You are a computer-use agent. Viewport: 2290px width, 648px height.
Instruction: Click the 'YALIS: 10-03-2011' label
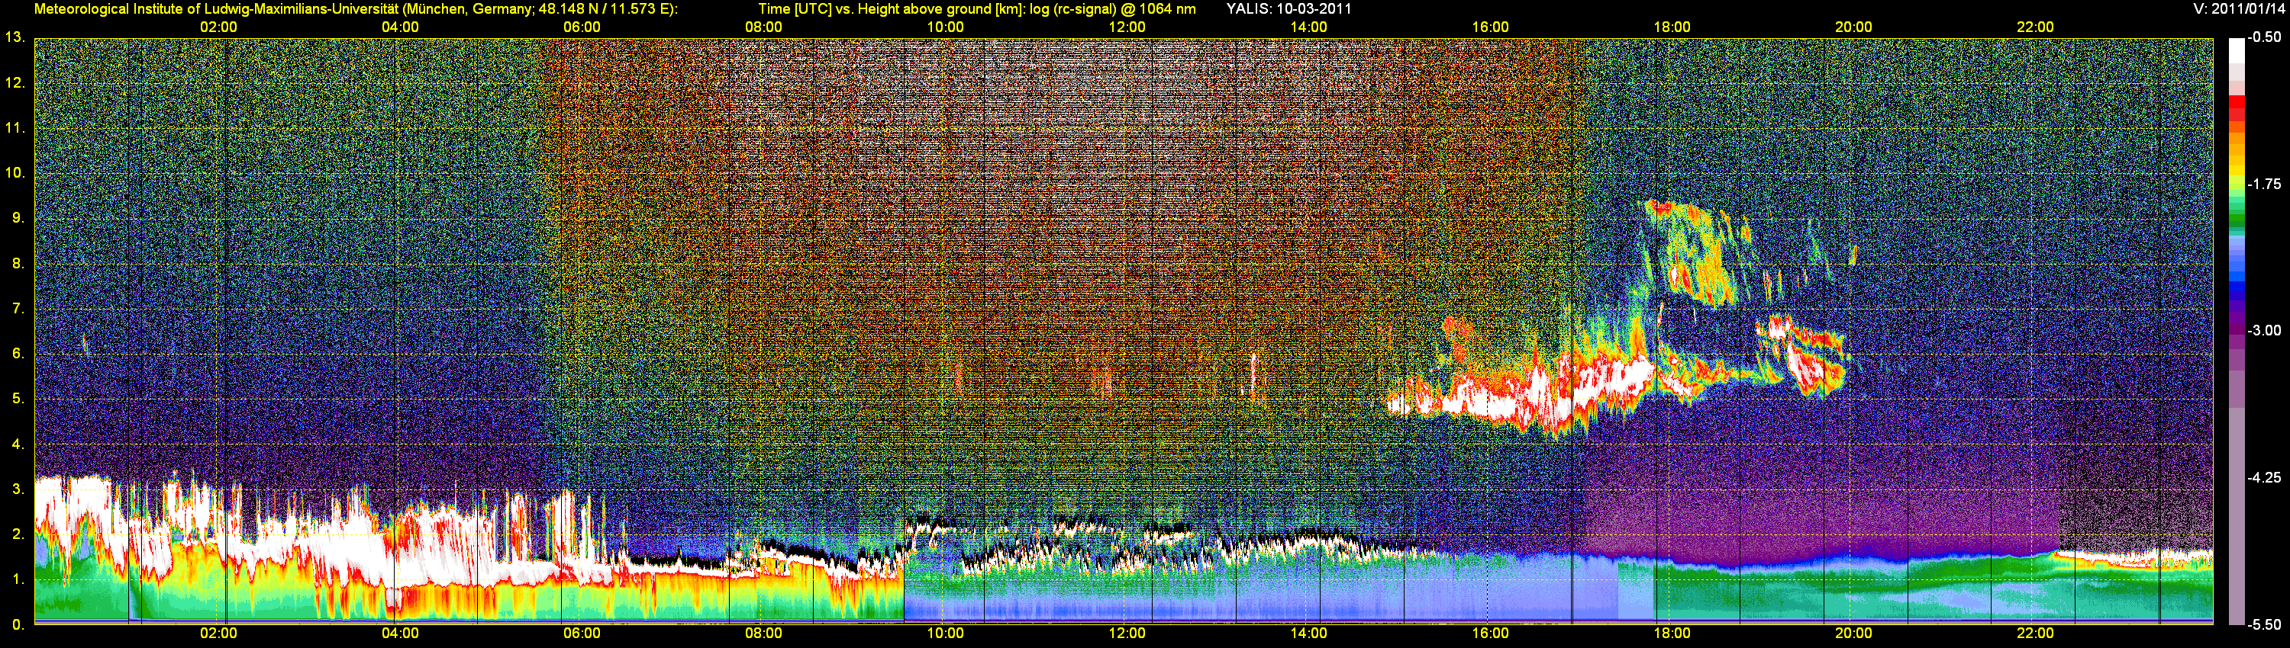point(1289,9)
